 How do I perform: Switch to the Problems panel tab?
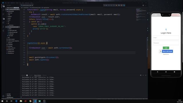point(25,75)
